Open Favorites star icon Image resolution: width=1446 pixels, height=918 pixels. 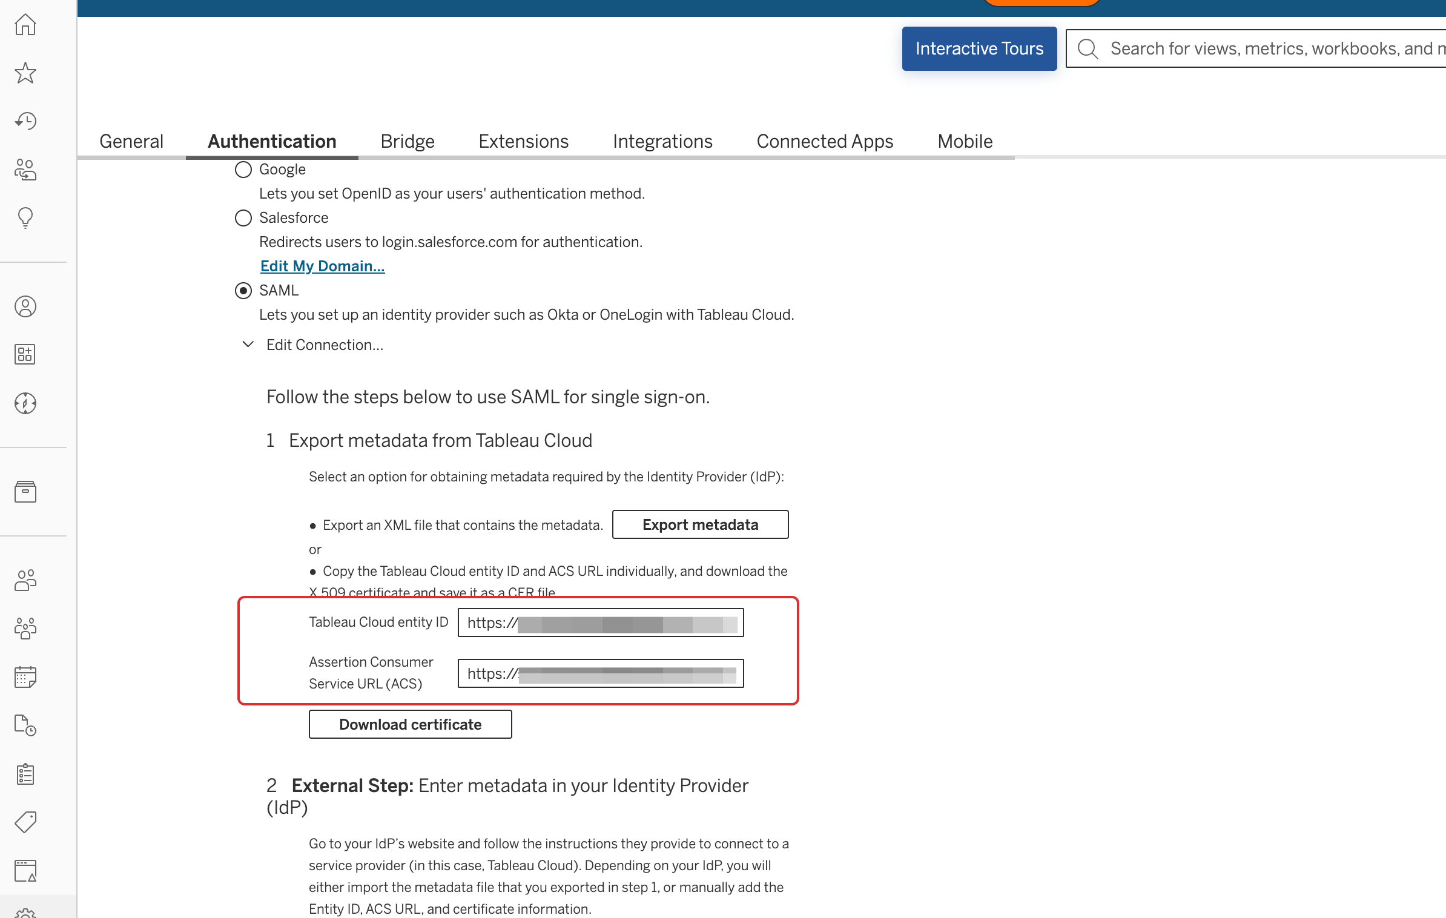(25, 73)
